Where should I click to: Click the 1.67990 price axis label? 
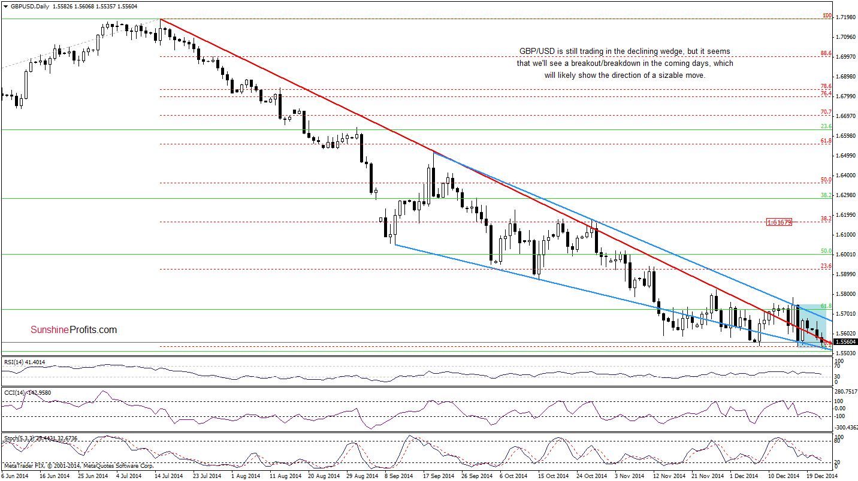(844, 96)
